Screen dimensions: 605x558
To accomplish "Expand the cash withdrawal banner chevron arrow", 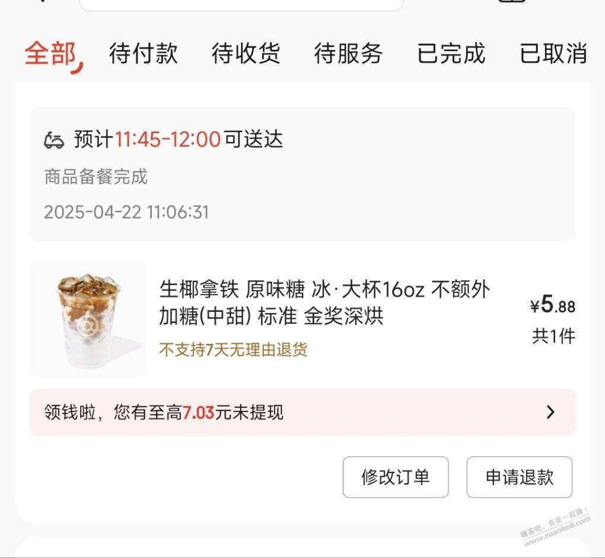I will pyautogui.click(x=551, y=412).
